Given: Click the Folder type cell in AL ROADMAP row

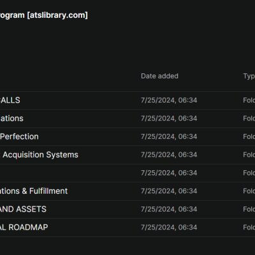Looking at the screenshot, I should click(x=249, y=228).
